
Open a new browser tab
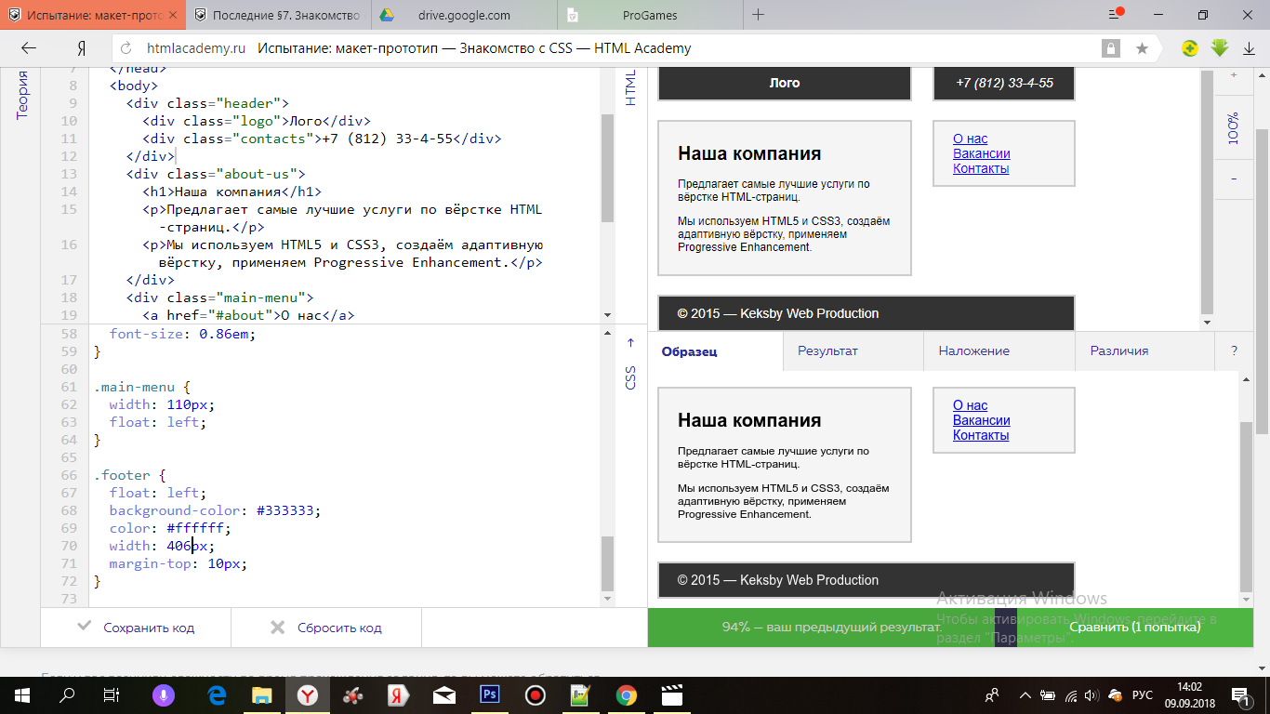pyautogui.click(x=758, y=15)
